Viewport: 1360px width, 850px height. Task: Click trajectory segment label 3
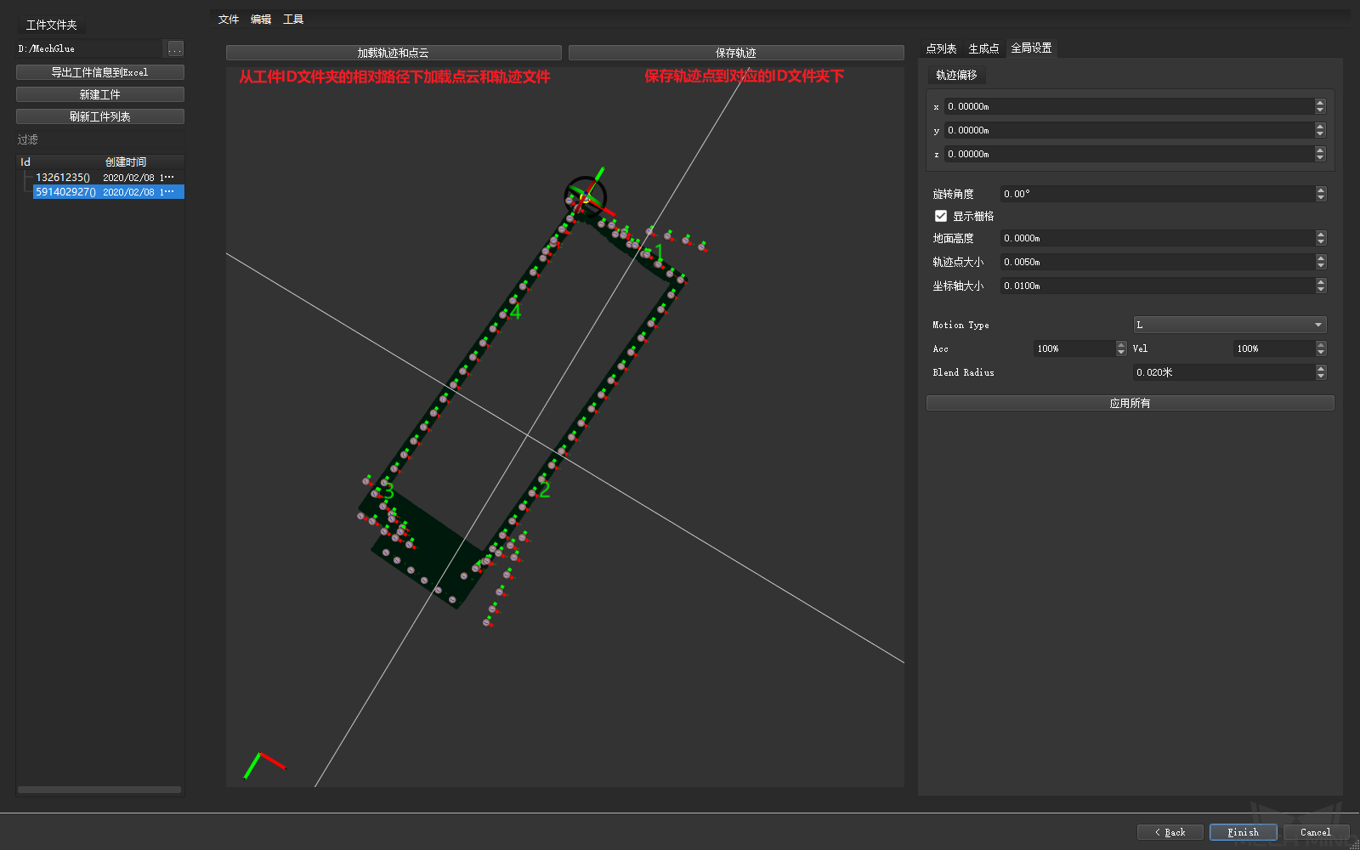tap(388, 491)
